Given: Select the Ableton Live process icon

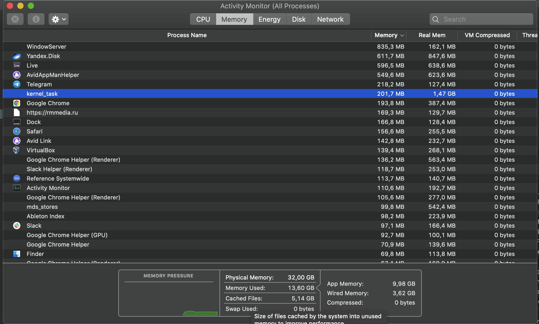Looking at the screenshot, I should [17, 65].
